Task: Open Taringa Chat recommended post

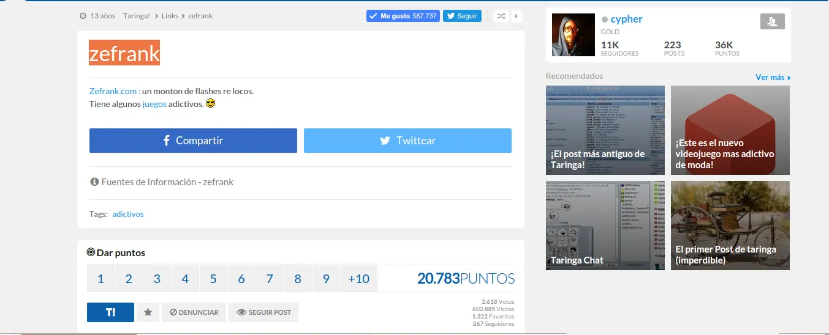Action: (605, 226)
